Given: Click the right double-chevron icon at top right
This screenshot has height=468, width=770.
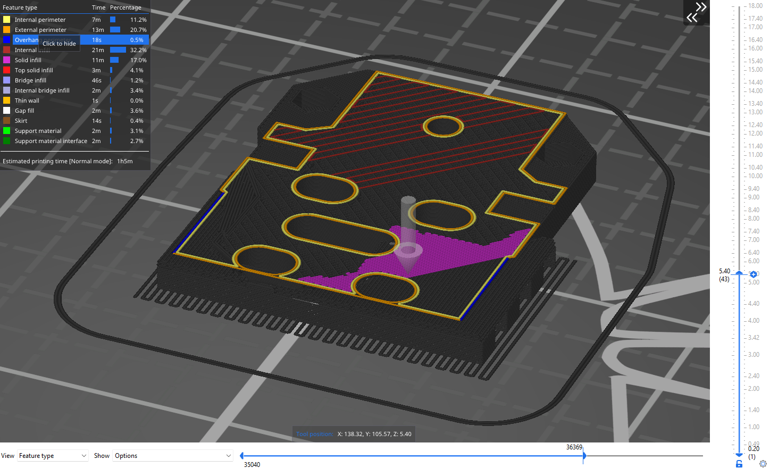Looking at the screenshot, I should pyautogui.click(x=701, y=7).
